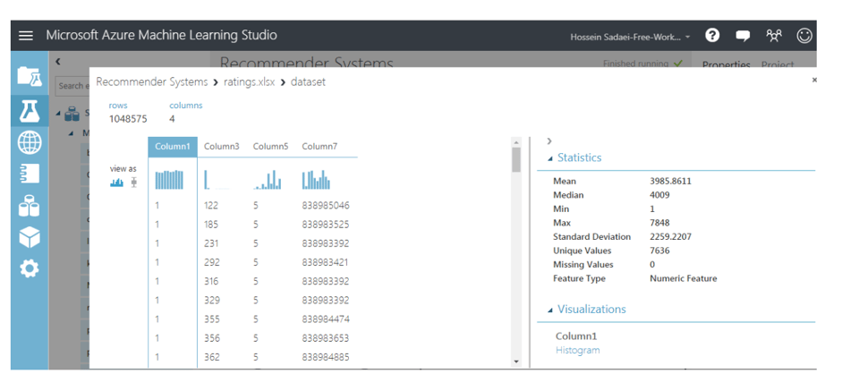Open the Settings gear icon

click(30, 268)
